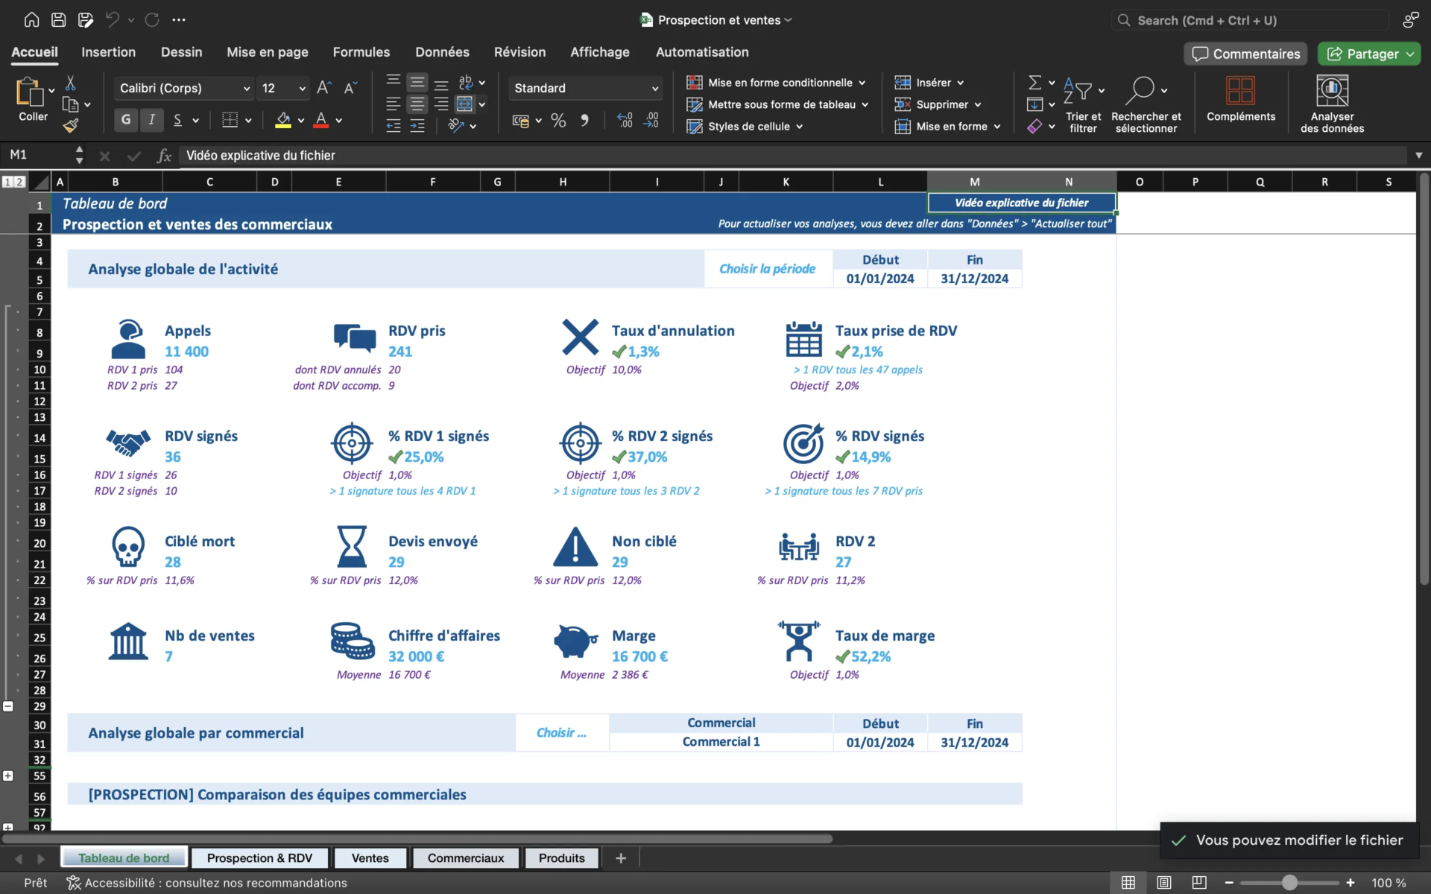Paste using the Coller clipboard icon
The image size is (1431, 894).
click(x=30, y=92)
